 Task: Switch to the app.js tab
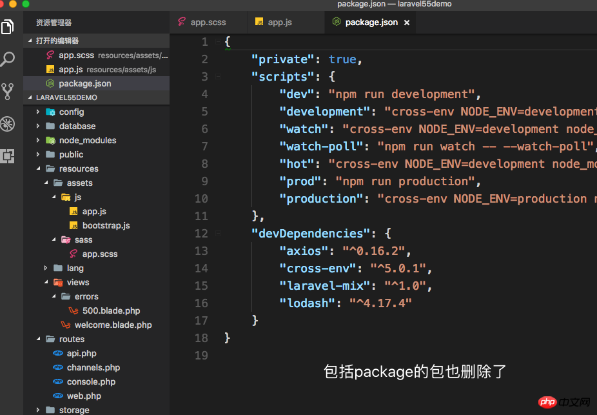click(286, 22)
